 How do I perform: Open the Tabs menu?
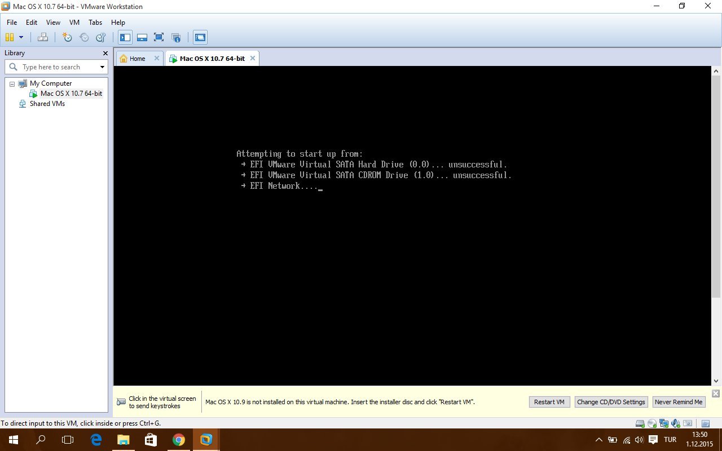tap(95, 23)
